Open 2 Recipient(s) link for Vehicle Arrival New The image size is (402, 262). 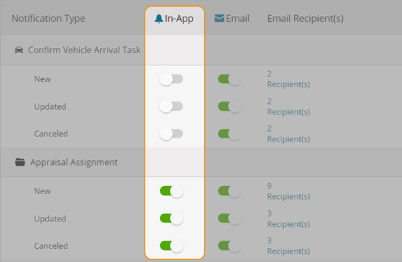(289, 79)
